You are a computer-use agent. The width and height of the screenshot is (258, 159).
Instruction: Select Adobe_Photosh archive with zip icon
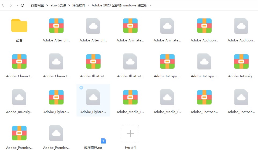pyautogui.click(x=204, y=97)
